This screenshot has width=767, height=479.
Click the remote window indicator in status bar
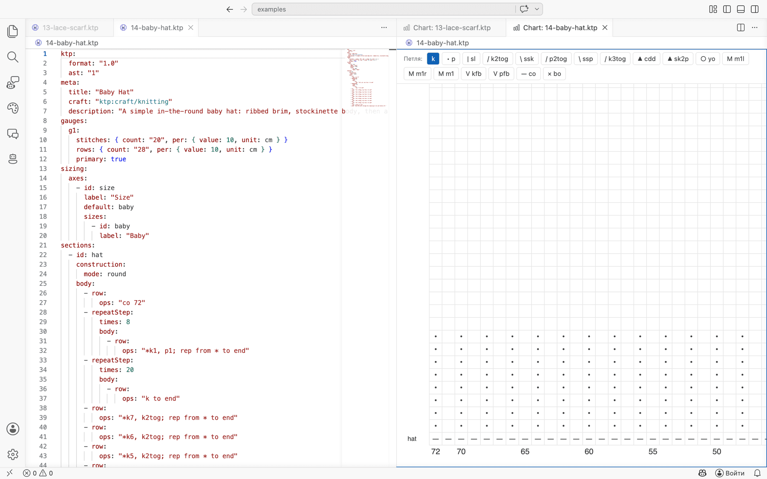tap(9, 473)
